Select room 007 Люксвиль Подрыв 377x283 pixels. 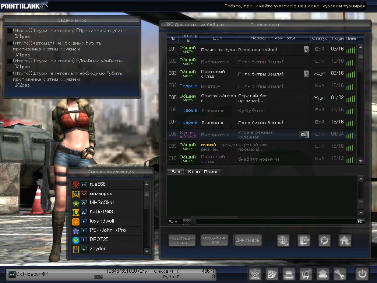coord(261,122)
